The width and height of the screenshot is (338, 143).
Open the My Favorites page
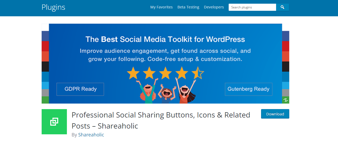tap(161, 7)
